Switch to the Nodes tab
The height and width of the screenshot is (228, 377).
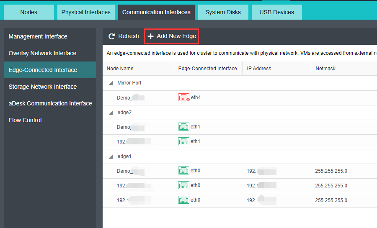pos(28,12)
